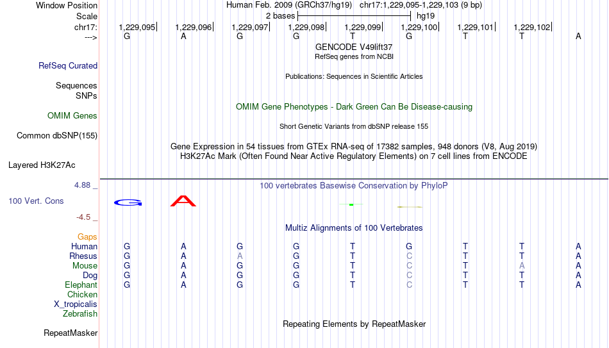Click the H3K27Ac Mark ENCODE track title
Viewport: 609px width, 348px height.
click(x=354, y=156)
